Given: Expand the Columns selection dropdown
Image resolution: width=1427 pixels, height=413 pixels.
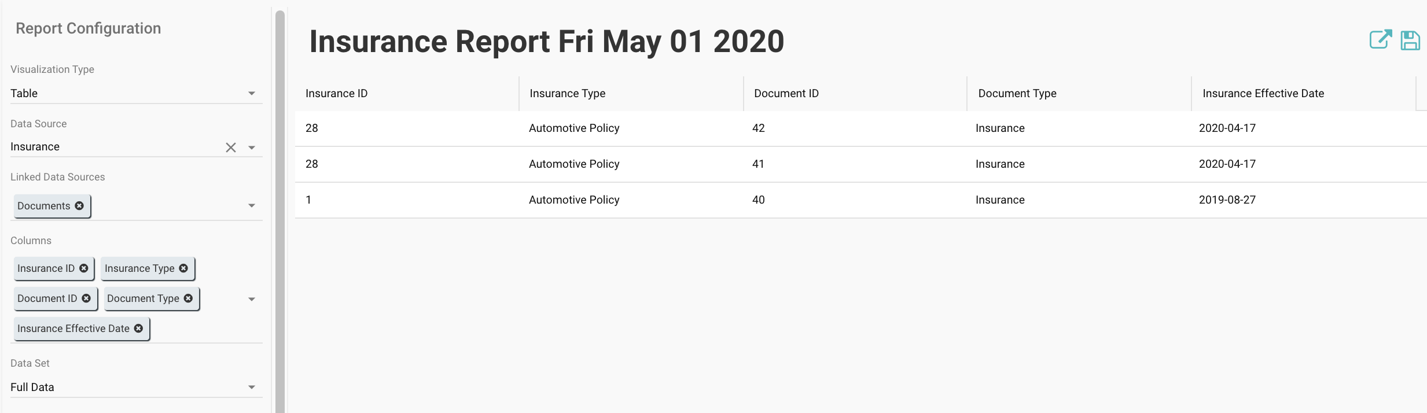Looking at the screenshot, I should click(x=251, y=298).
